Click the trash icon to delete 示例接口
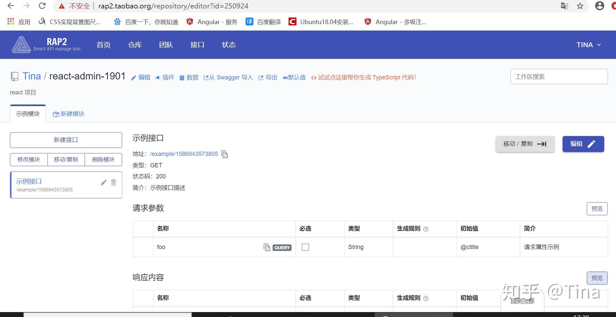This screenshot has height=317, width=616. (113, 183)
